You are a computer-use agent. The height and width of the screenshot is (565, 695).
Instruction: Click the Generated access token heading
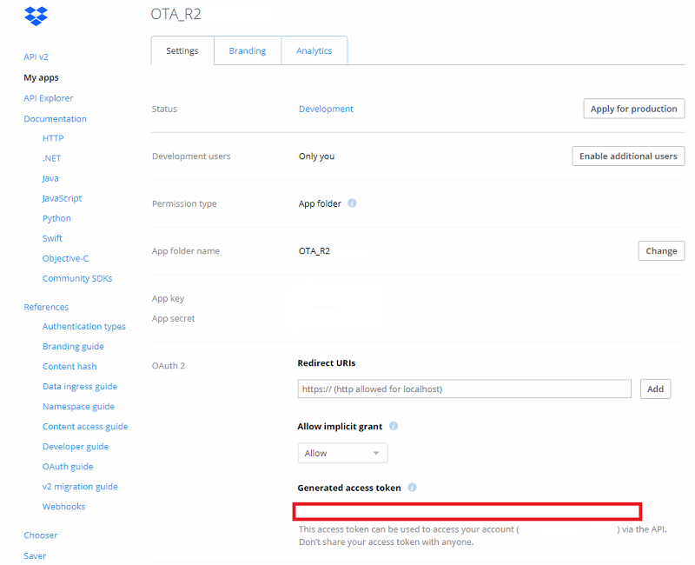[349, 488]
